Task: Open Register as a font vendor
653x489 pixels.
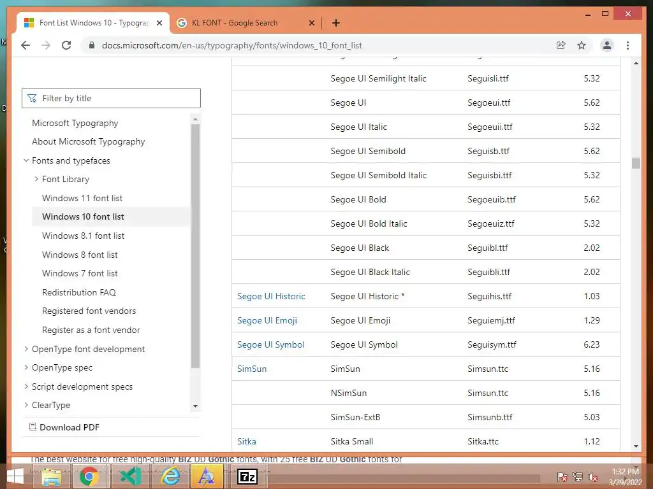Action: (91, 330)
